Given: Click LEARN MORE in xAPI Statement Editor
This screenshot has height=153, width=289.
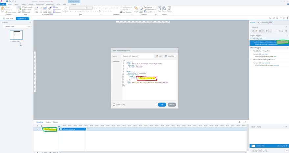Looking at the screenshot, I should (119, 105).
